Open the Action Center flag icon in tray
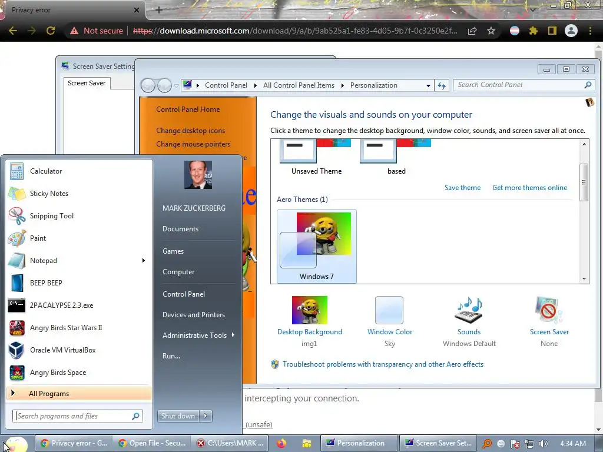Screen dimensions: 603x452 [x=515, y=444]
